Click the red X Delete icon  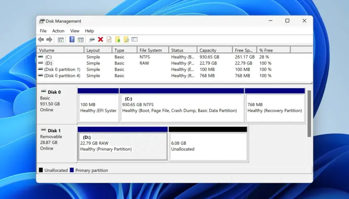101,39
